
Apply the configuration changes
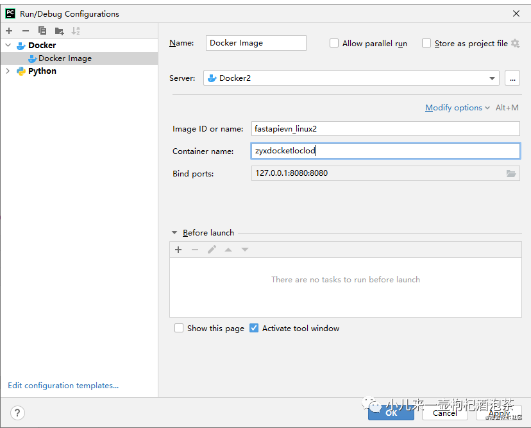click(x=499, y=413)
